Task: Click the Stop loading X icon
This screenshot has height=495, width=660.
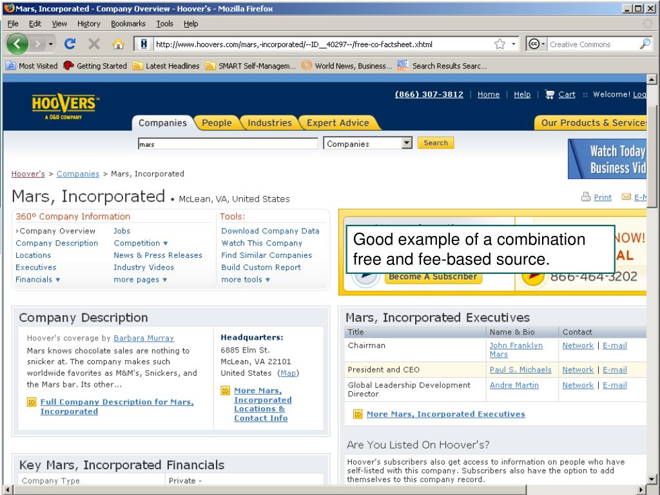Action: pos(94,44)
